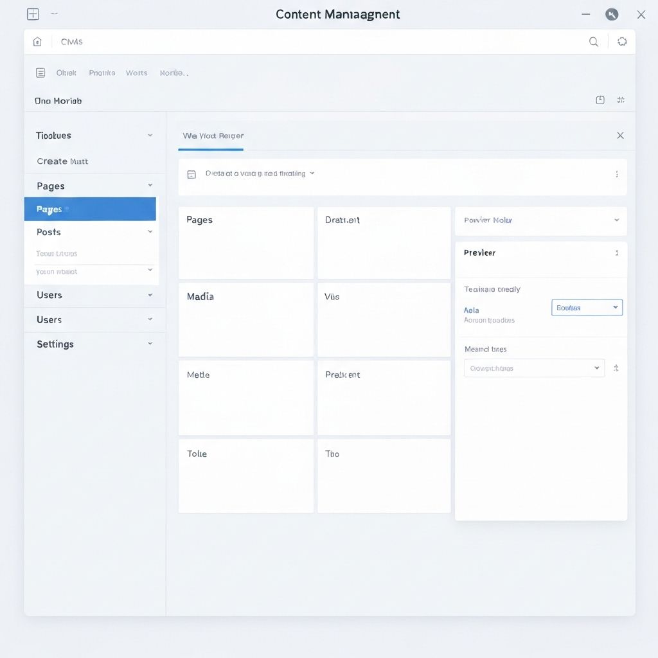Click Create Matt in the sidebar
This screenshot has width=658, height=658.
click(x=62, y=161)
